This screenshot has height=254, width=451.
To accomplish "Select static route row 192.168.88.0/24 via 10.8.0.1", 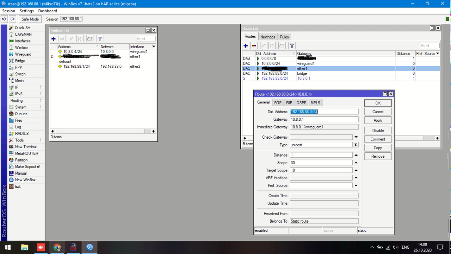I will click(x=341, y=78).
